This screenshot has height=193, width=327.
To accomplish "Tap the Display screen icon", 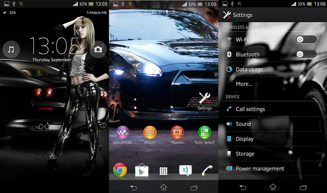I will coord(229,139).
